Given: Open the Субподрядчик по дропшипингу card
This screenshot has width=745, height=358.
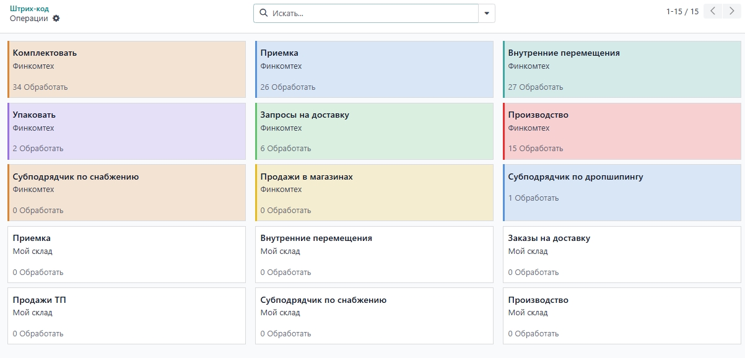Looking at the screenshot, I should (622, 193).
